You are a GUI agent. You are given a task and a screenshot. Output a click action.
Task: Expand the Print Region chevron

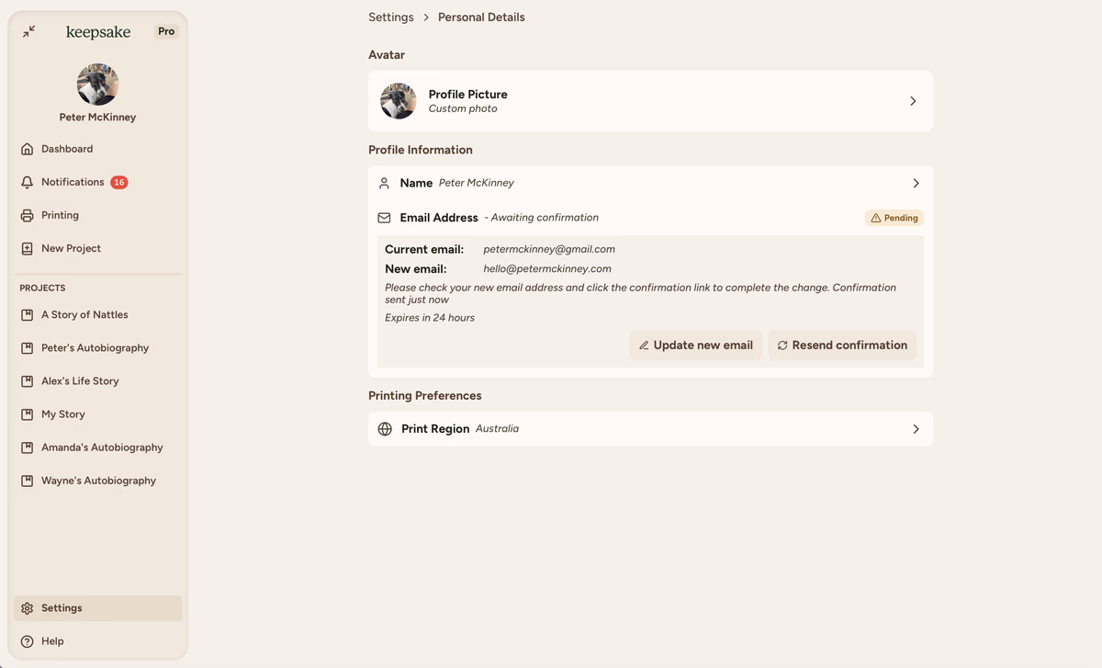916,429
